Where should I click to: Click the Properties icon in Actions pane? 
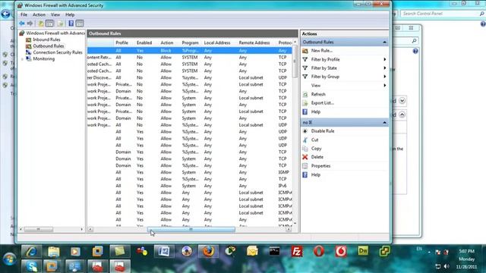[305, 166]
